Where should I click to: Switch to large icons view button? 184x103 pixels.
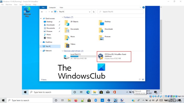(x=143, y=79)
